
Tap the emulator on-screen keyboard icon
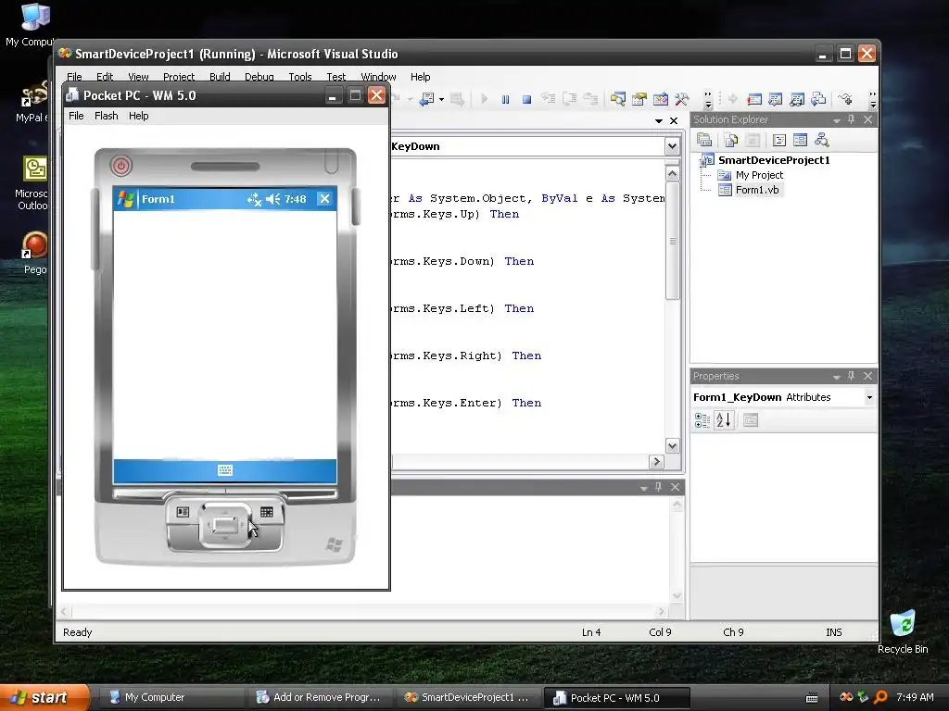225,470
